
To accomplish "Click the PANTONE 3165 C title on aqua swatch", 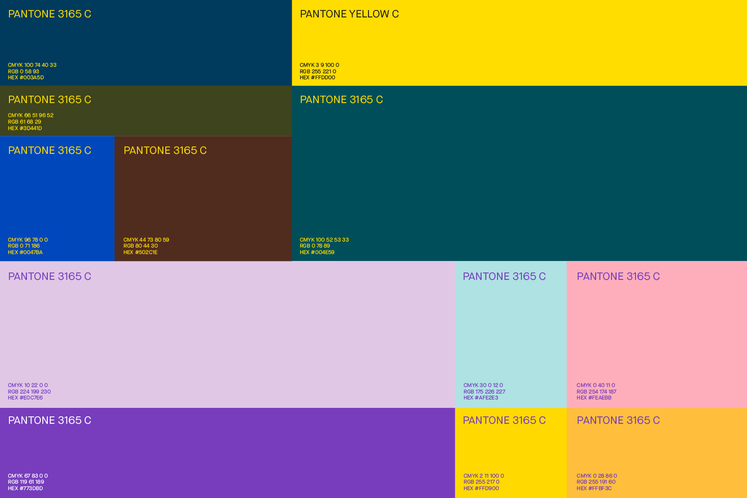I will (504, 276).
